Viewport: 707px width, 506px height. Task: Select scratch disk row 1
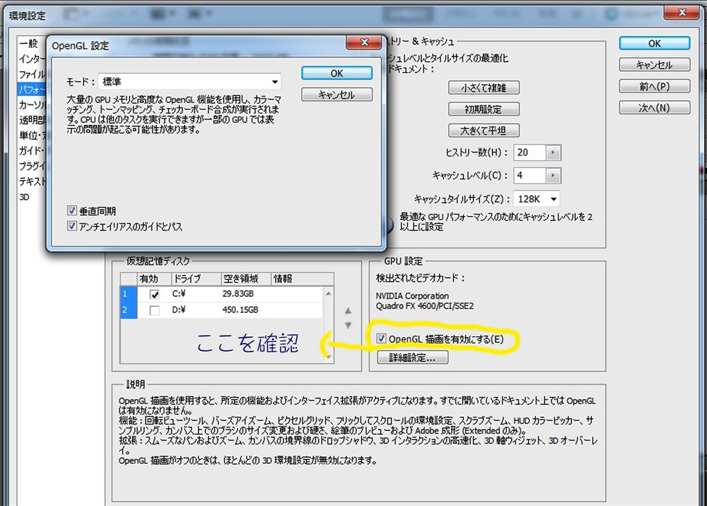222,294
